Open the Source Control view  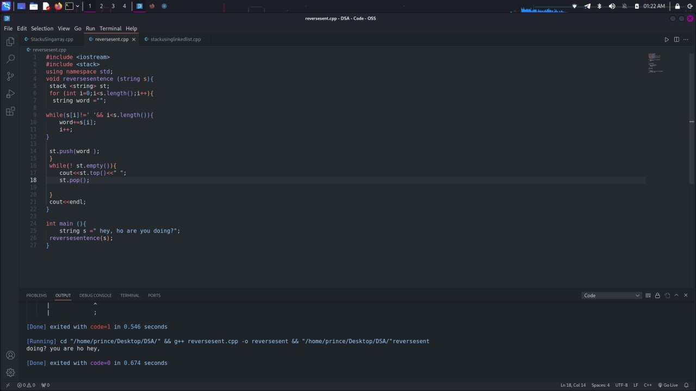pos(10,76)
